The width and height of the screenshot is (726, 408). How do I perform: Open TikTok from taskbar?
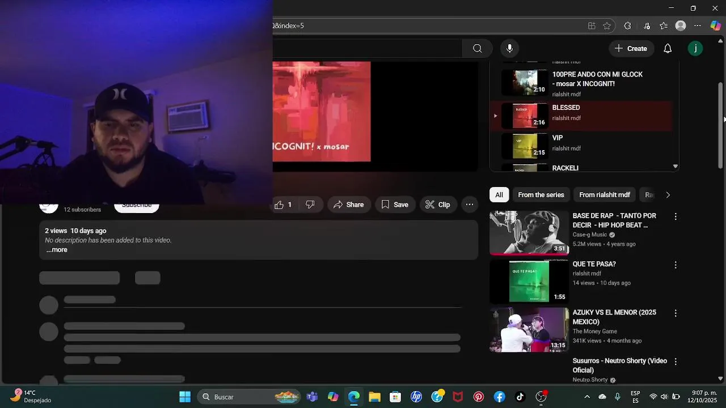click(520, 397)
